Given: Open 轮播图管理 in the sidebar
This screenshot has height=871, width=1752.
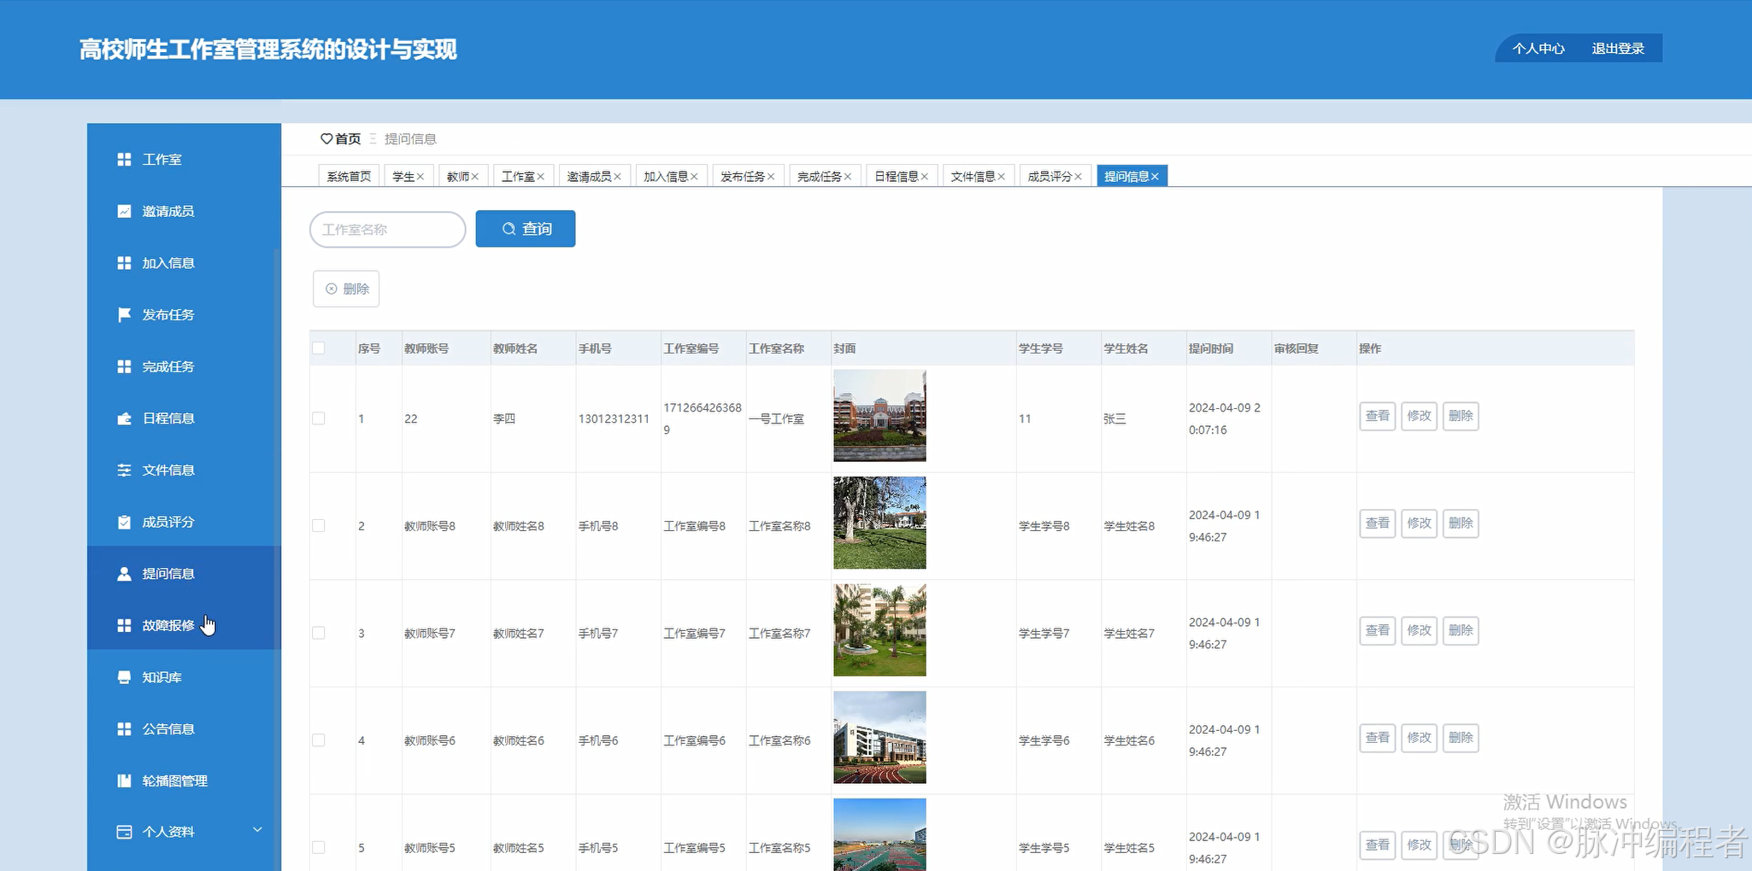Looking at the screenshot, I should coord(184,780).
